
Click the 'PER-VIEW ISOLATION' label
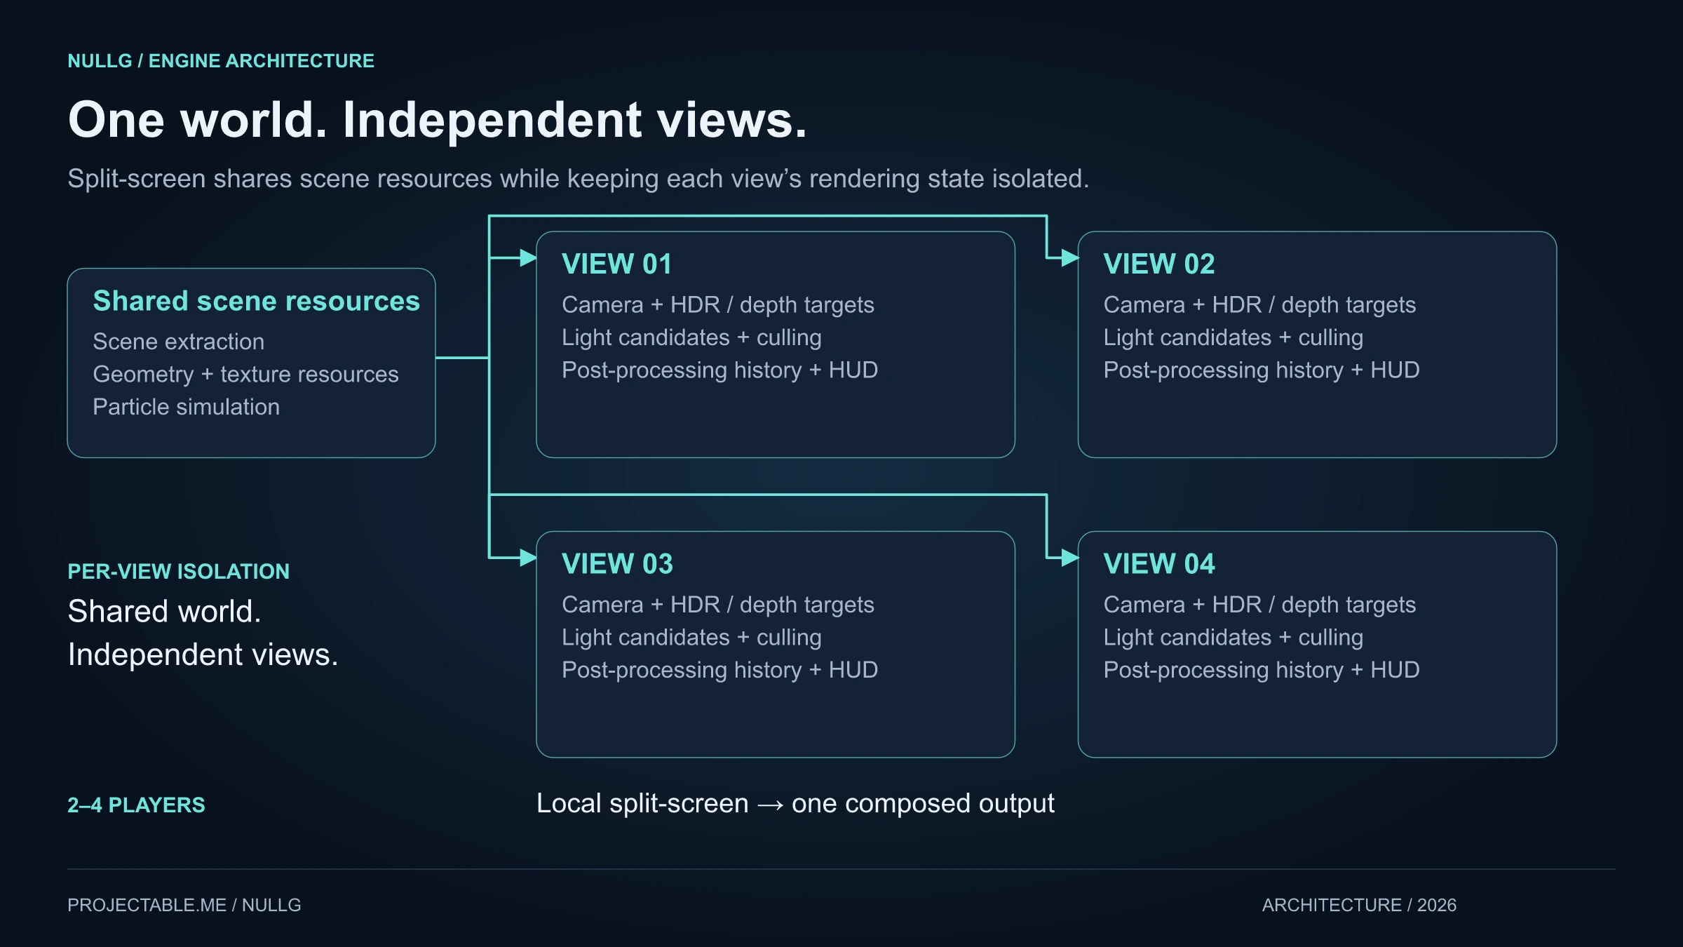click(x=178, y=572)
